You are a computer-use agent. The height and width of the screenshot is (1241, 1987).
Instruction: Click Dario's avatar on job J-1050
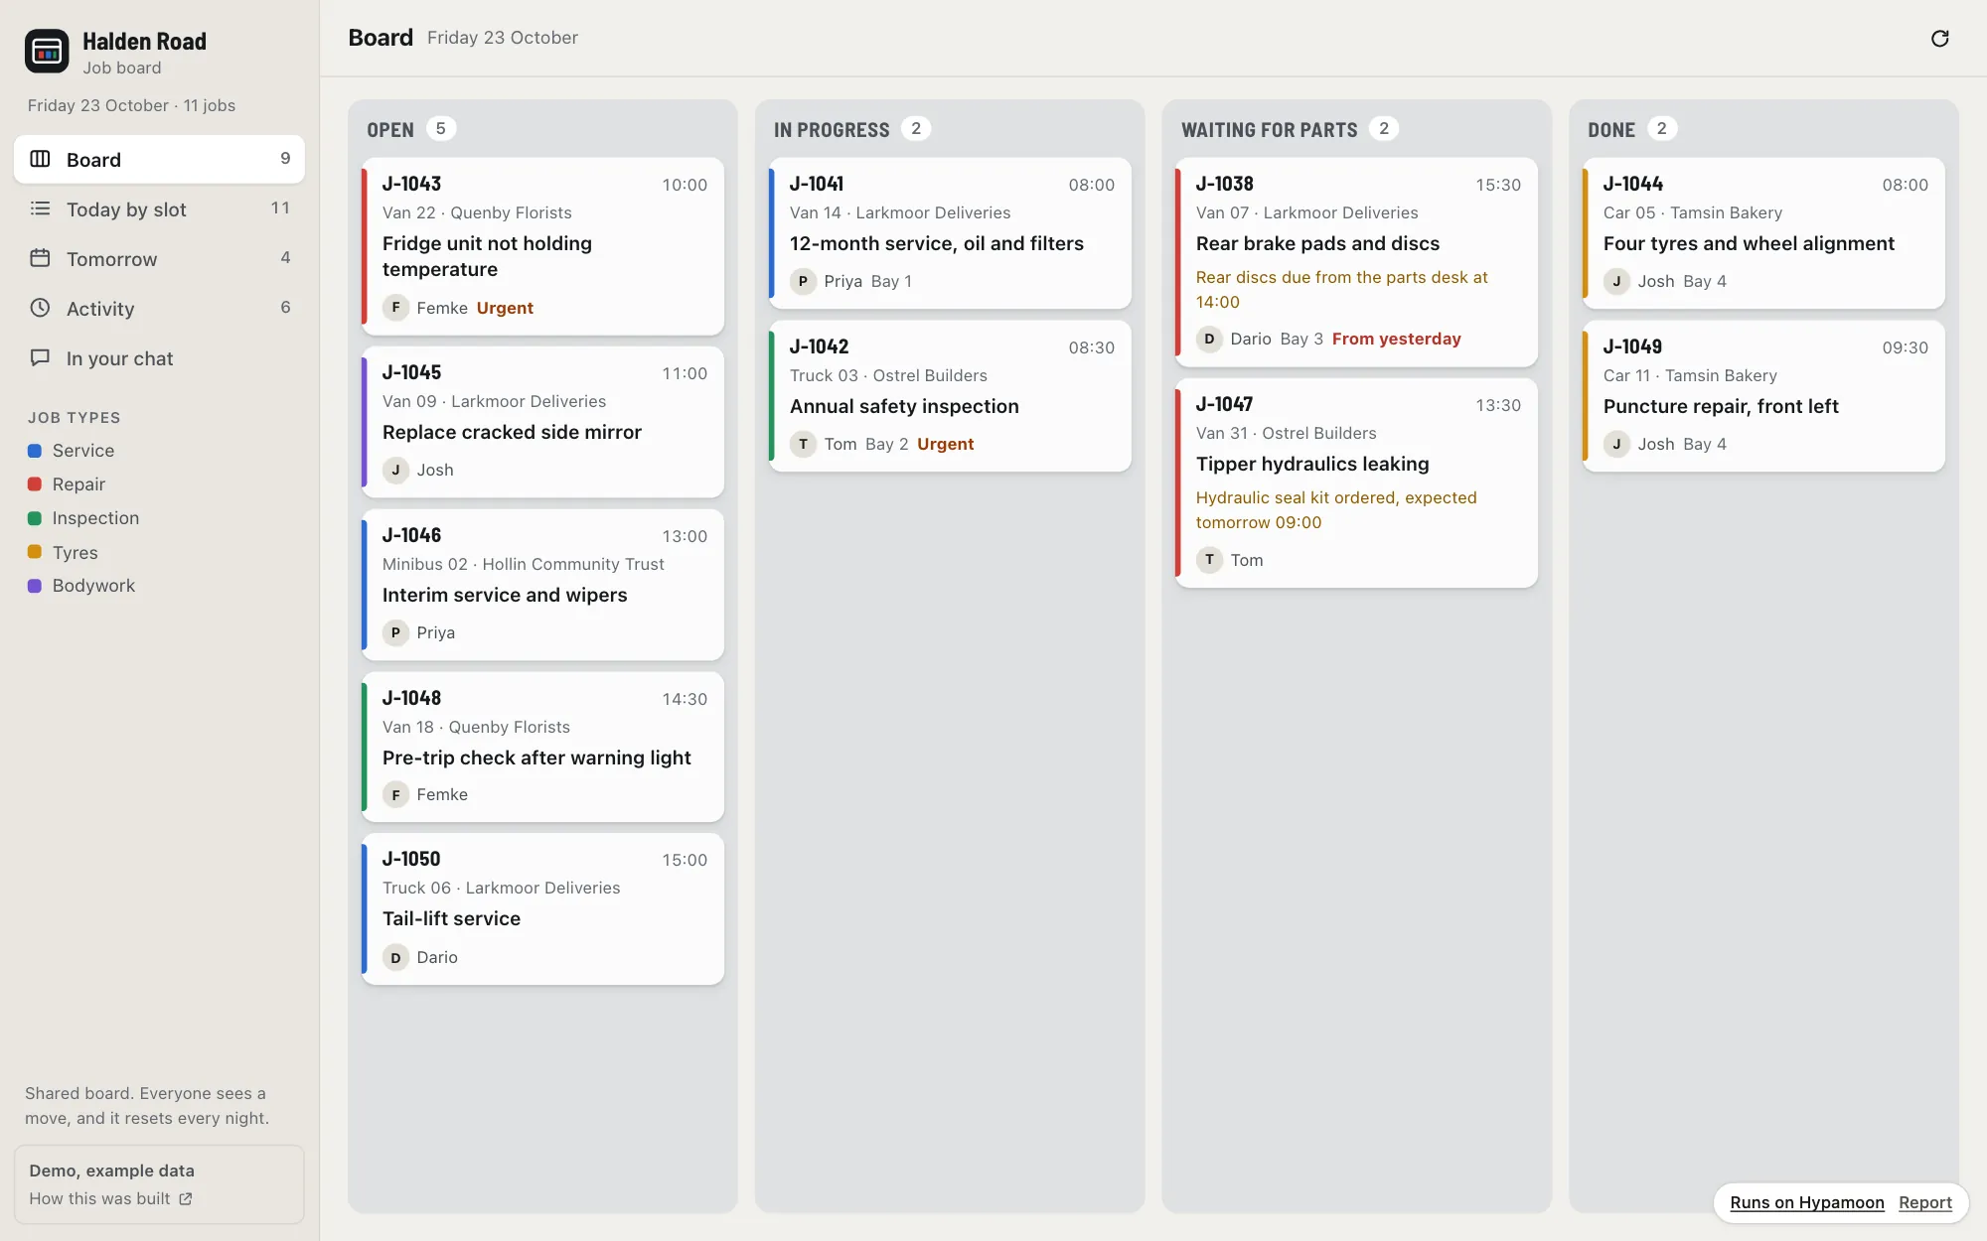[x=395, y=957]
